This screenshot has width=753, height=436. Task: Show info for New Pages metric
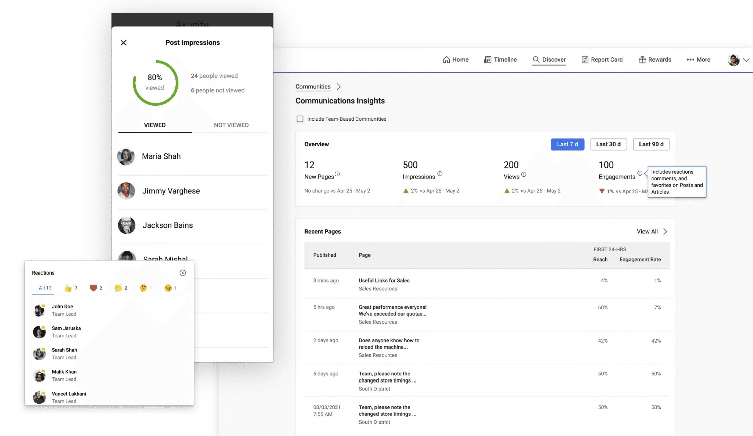[337, 174]
